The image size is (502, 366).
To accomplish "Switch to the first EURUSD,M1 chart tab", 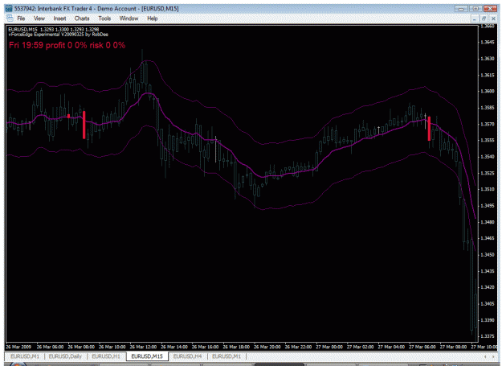I will [x=25, y=356].
